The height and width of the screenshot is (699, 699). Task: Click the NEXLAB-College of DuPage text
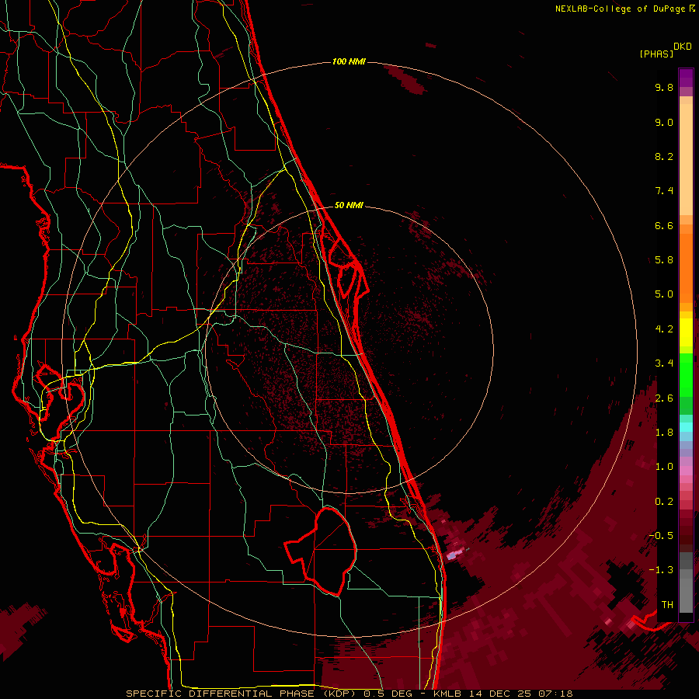coord(621,9)
